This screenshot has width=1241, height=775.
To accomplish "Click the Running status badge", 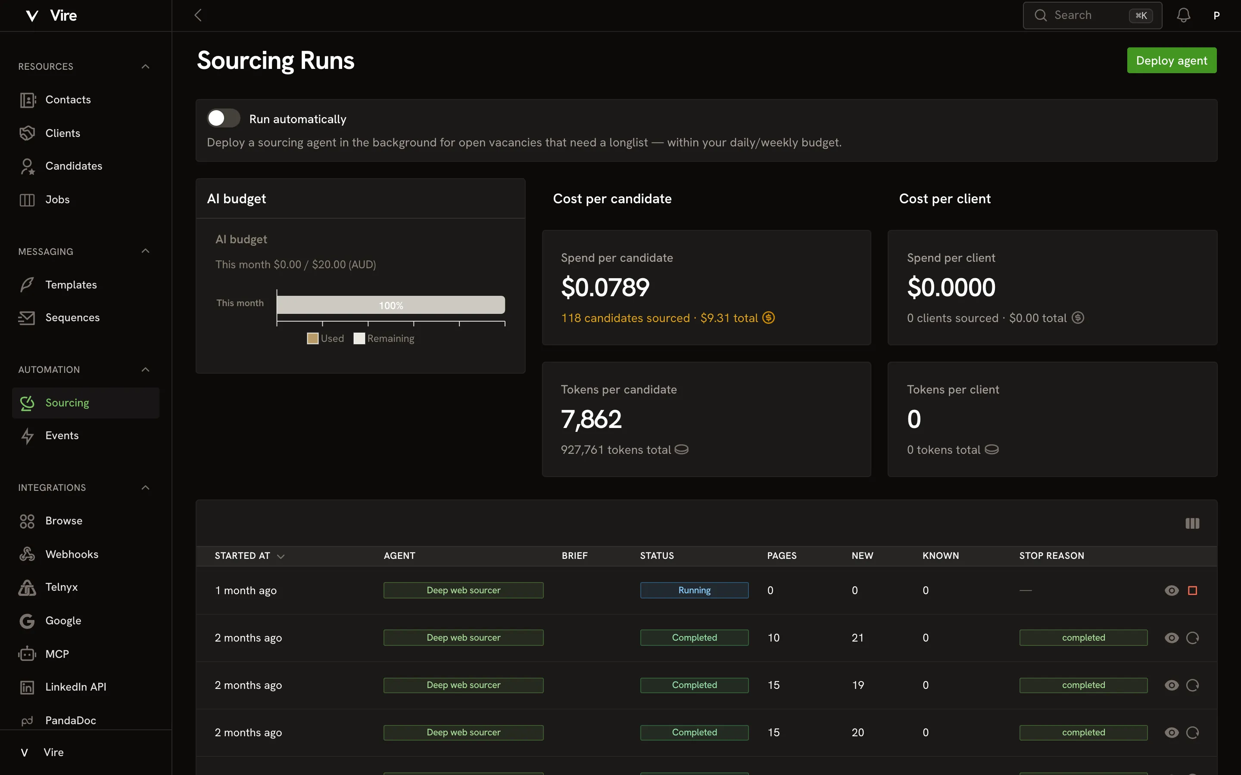I will [694, 590].
